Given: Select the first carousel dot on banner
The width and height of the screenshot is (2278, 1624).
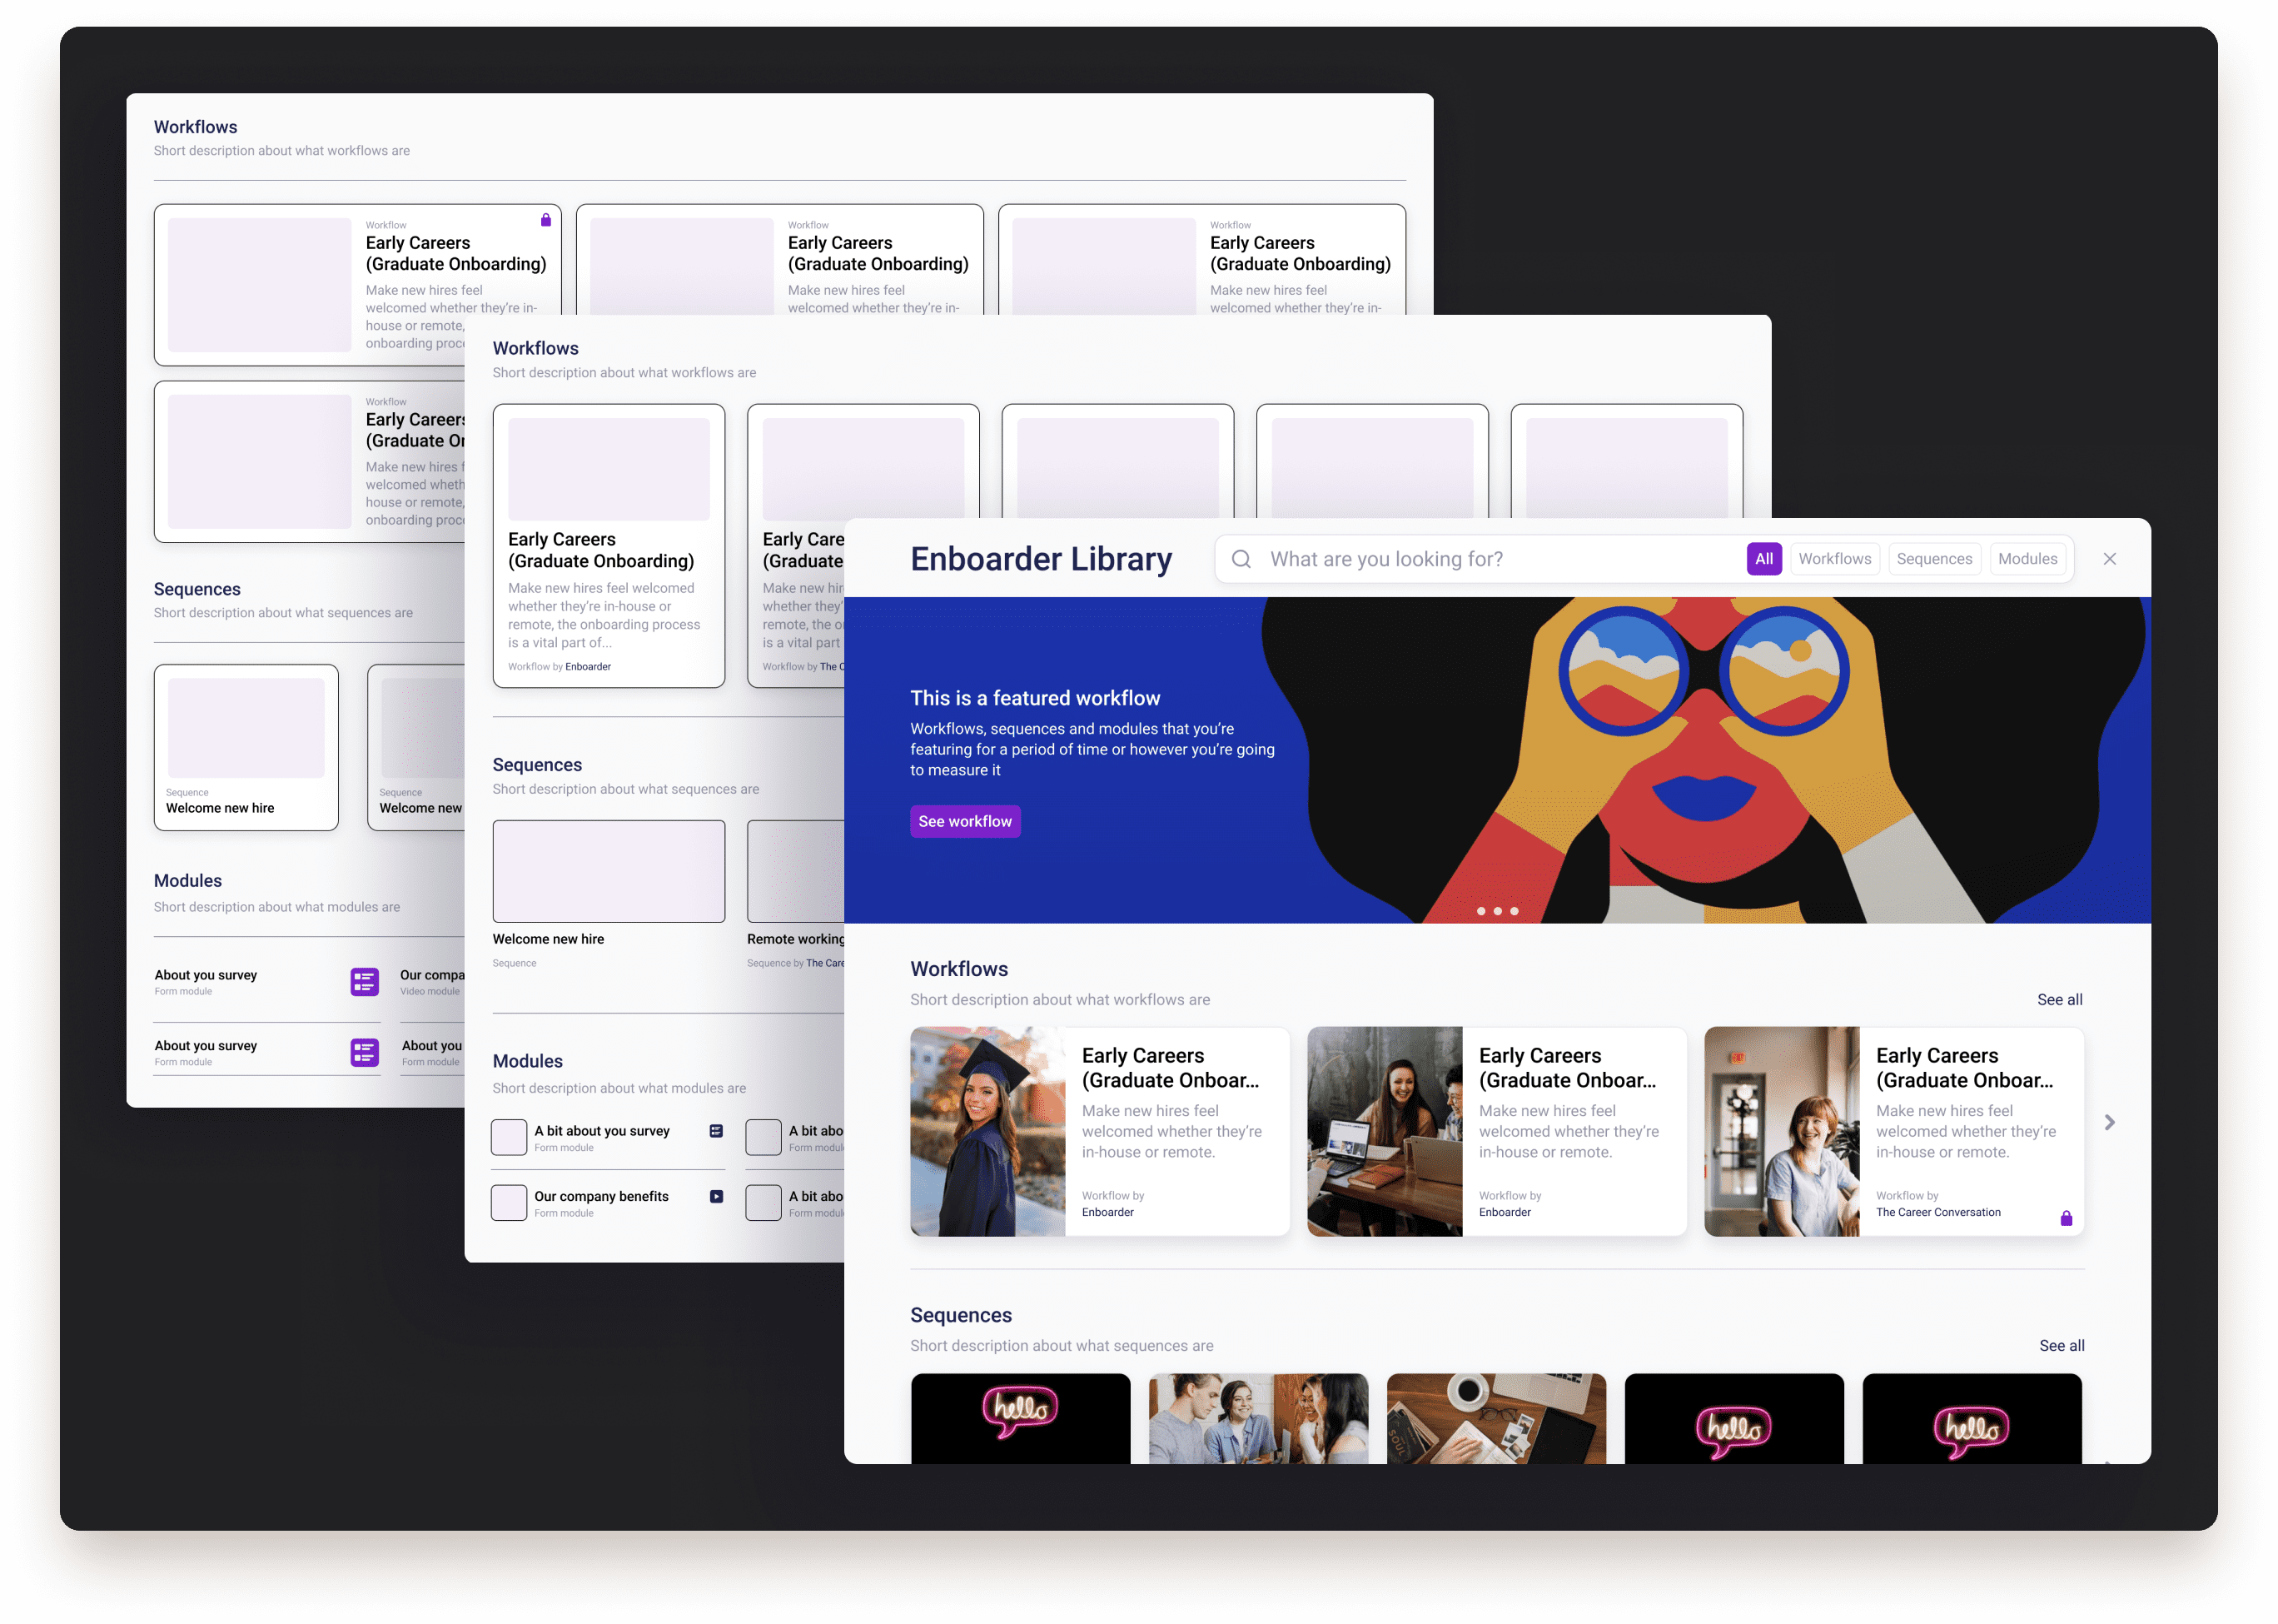Looking at the screenshot, I should point(1480,911).
